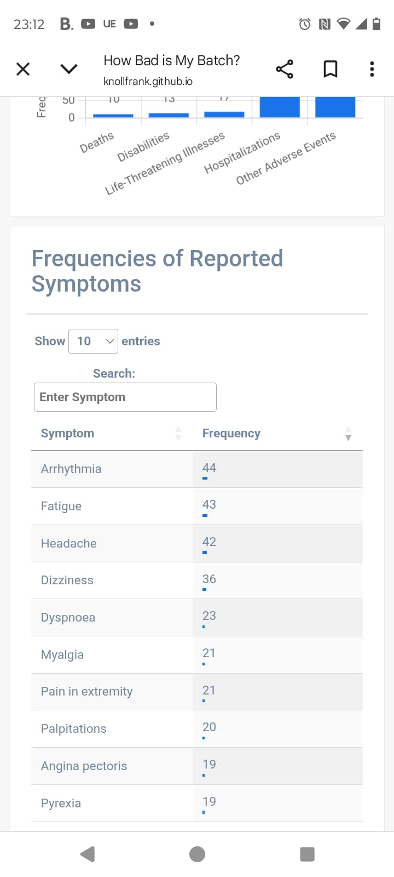Sort table by Symptom column
This screenshot has width=394, height=877.
[112, 433]
